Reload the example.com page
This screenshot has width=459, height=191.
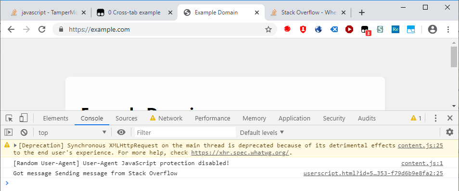click(x=42, y=29)
